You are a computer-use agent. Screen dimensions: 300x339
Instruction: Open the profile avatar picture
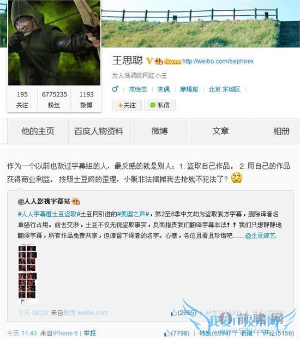tap(54, 43)
